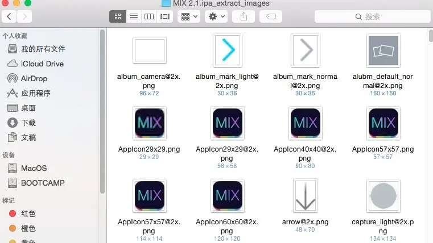The image size is (433, 243).
Task: Switch to Cover Flow view
Action: tap(165, 16)
